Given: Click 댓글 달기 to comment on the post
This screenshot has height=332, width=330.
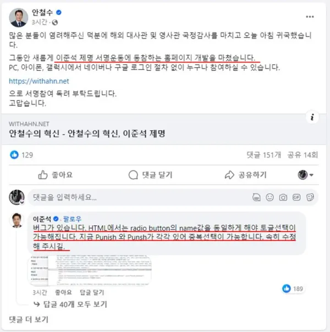Looking at the screenshot, I should tap(151, 175).
